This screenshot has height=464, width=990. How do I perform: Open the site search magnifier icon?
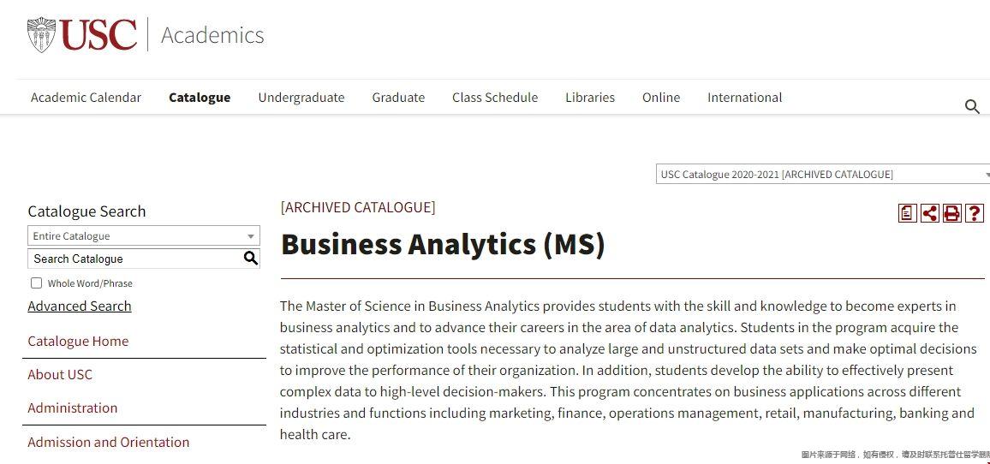click(x=972, y=107)
